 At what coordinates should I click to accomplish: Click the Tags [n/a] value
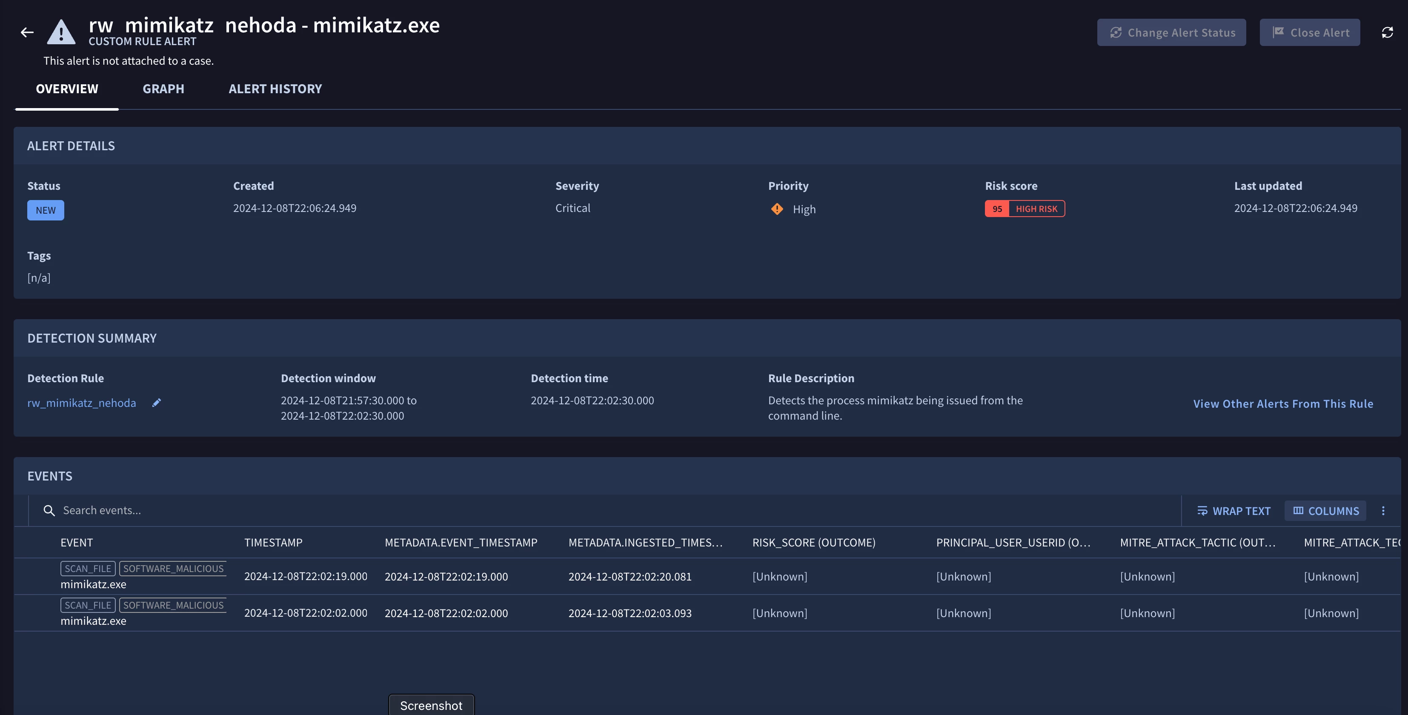pyautogui.click(x=39, y=277)
